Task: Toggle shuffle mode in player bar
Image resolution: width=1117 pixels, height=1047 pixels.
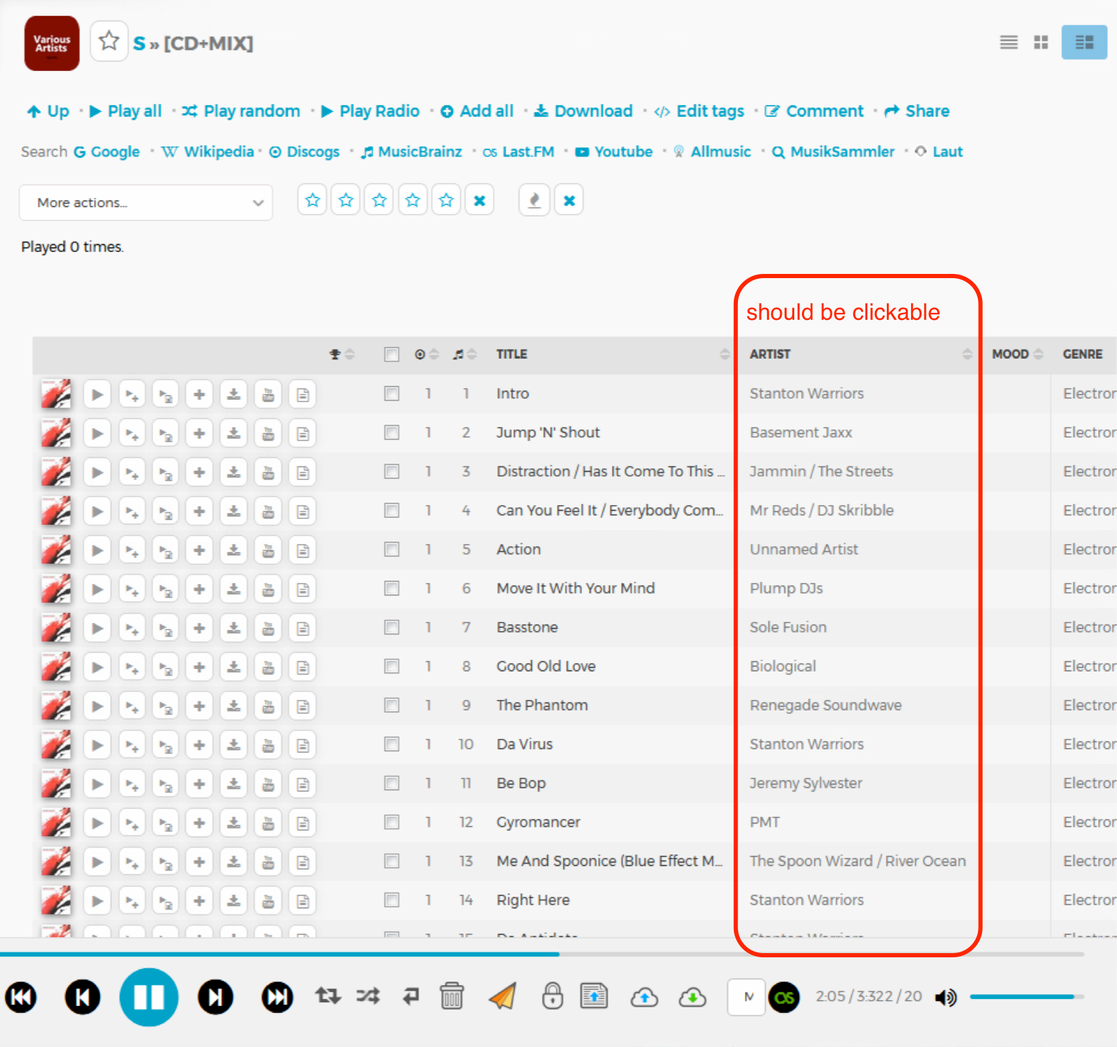Action: (368, 996)
